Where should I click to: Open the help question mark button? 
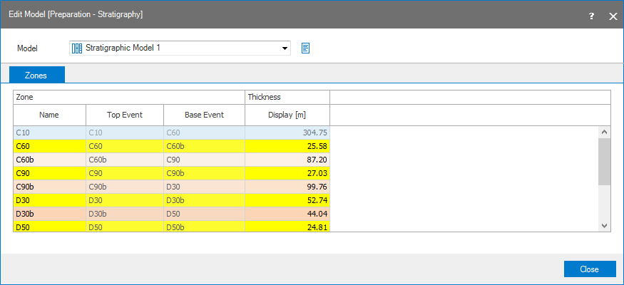coord(591,16)
